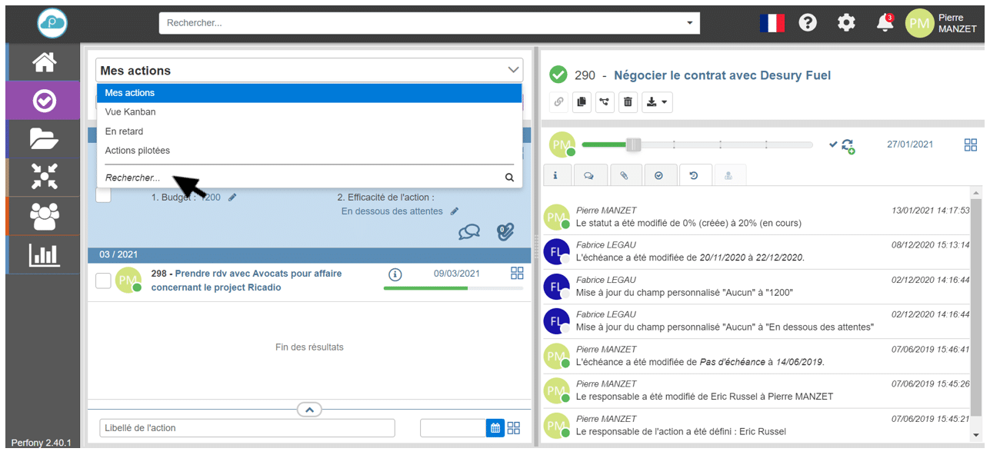Open the settings gear icon

[x=846, y=23]
